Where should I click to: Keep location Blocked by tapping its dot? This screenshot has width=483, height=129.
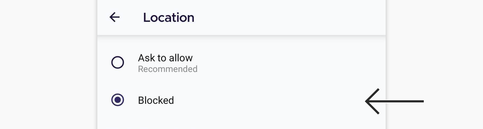(x=118, y=100)
